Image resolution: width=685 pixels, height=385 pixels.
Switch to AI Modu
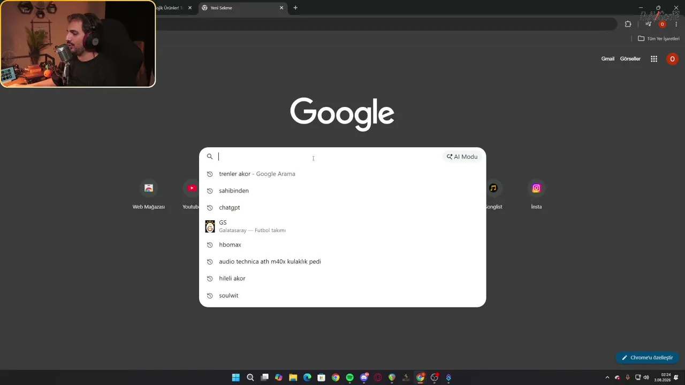[462, 157]
